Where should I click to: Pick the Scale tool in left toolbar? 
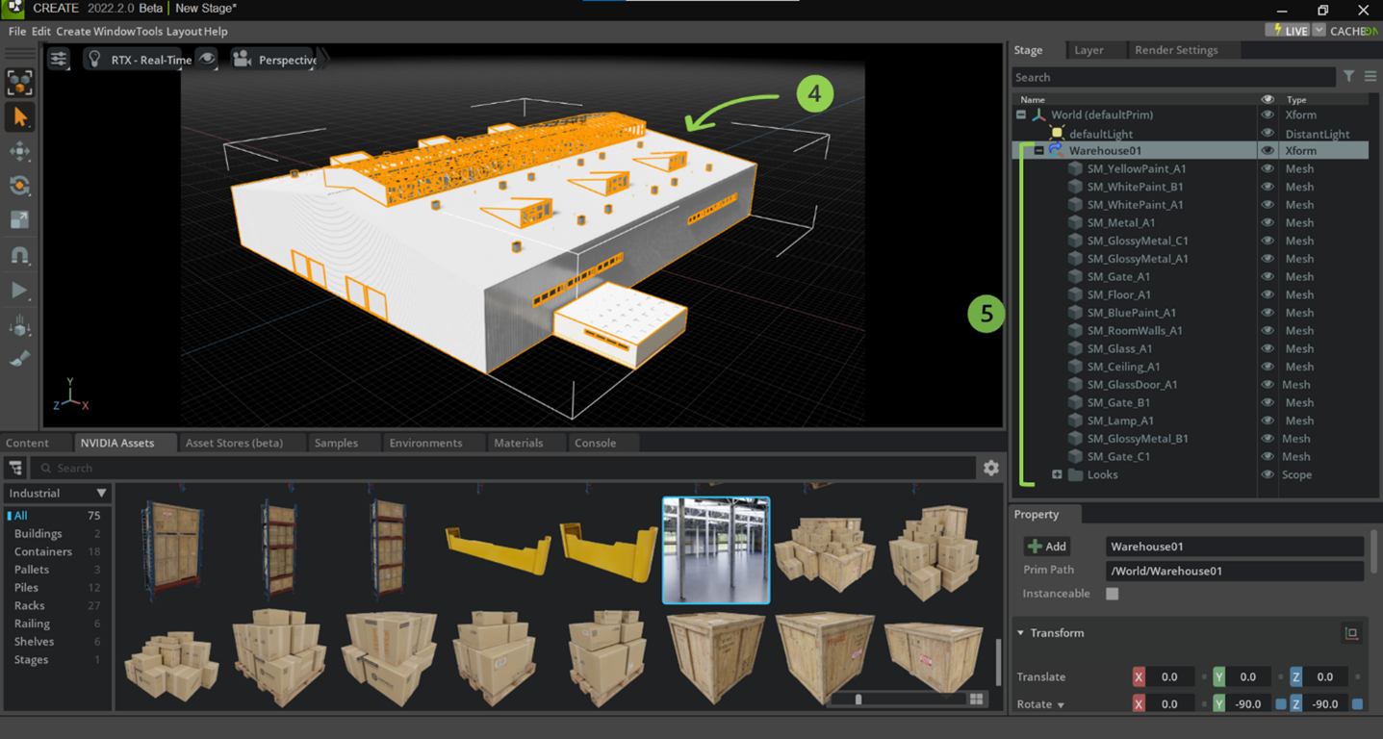pyautogui.click(x=19, y=220)
